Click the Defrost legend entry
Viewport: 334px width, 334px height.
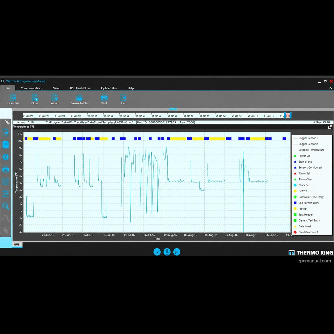[x=300, y=191]
